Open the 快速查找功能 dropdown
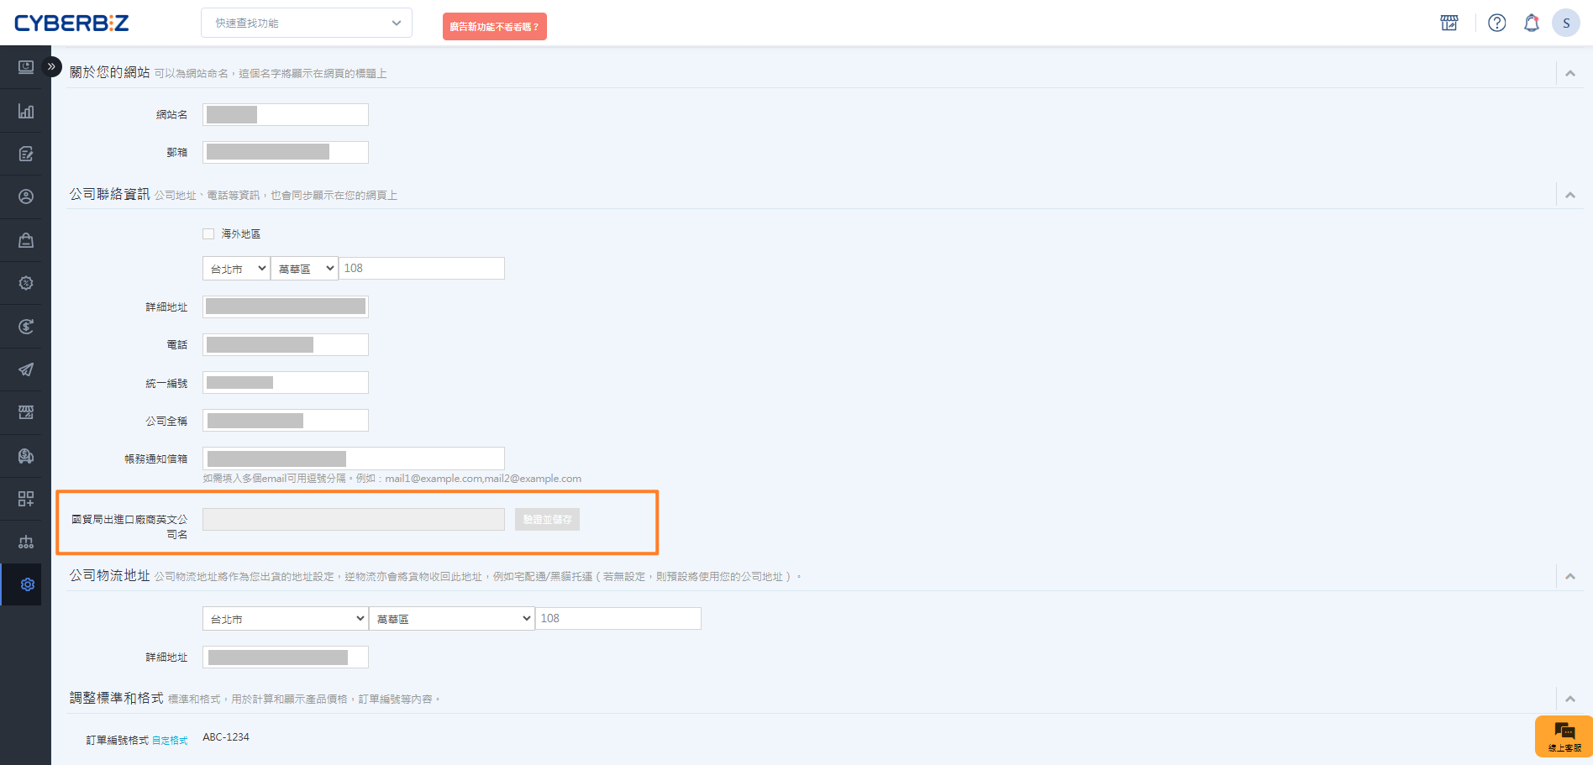Screen dimensions: 1593x765 point(307,23)
